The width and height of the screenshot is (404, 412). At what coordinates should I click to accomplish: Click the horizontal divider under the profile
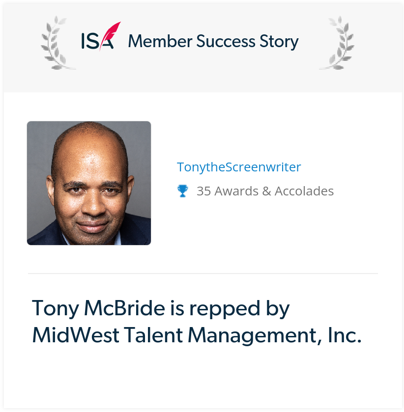coord(203,274)
